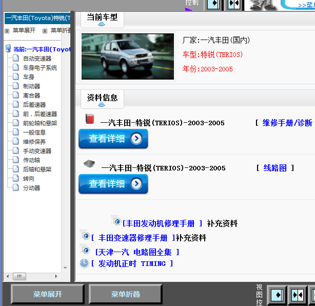Click the disc icon beside 丰田发动机修理手册
The width and height of the screenshot is (315, 306).
point(116,220)
